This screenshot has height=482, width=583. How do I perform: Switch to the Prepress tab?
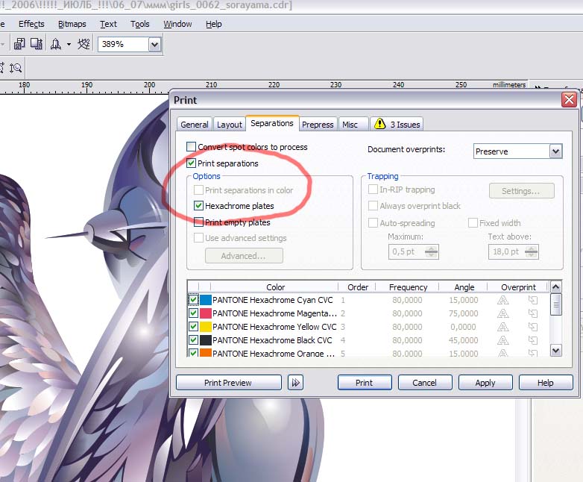[x=318, y=125]
